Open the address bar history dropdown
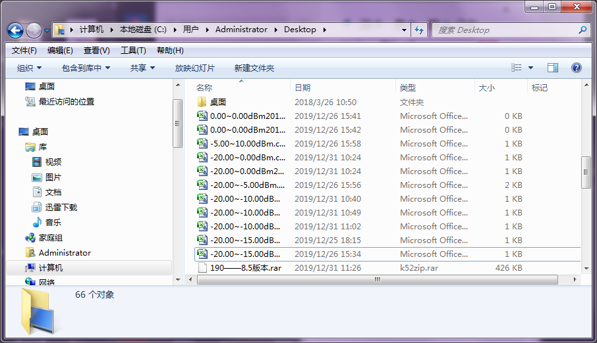597x343 pixels. pos(404,30)
